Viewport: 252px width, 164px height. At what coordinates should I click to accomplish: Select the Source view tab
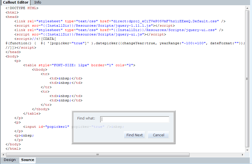pyautogui.click(x=28, y=160)
